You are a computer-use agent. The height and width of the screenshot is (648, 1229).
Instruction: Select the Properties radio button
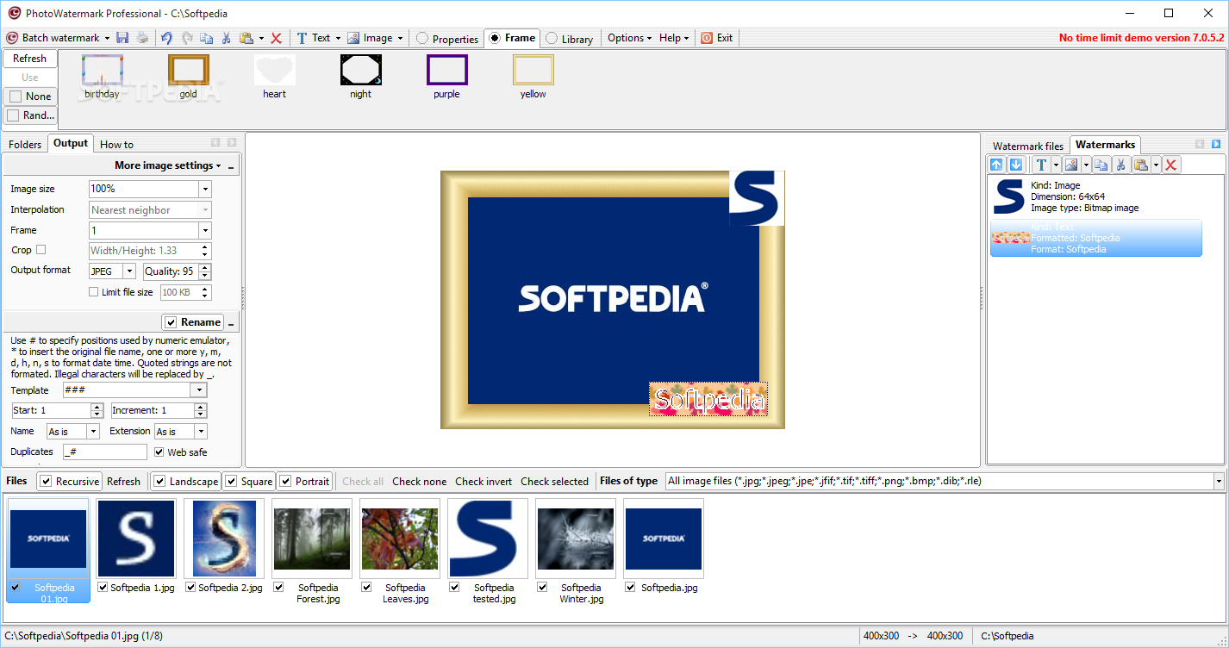[422, 39]
